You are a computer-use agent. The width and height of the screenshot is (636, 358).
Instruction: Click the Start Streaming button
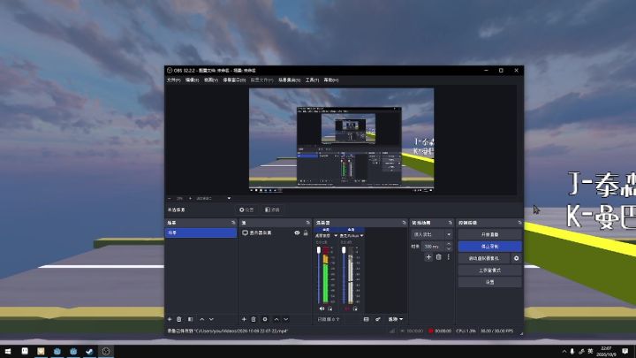coord(489,234)
